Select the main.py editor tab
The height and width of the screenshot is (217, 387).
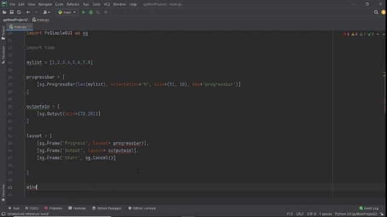20,27
